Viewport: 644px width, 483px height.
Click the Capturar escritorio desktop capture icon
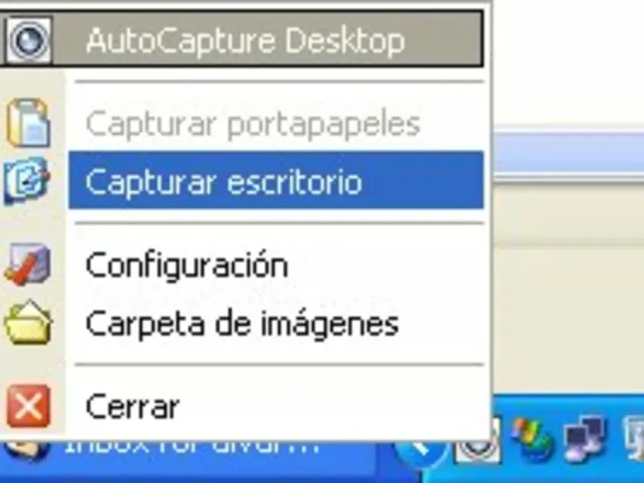pos(27,180)
